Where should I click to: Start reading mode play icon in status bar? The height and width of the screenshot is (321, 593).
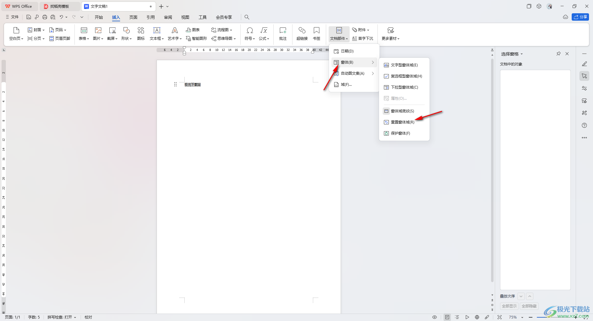pyautogui.click(x=467, y=317)
